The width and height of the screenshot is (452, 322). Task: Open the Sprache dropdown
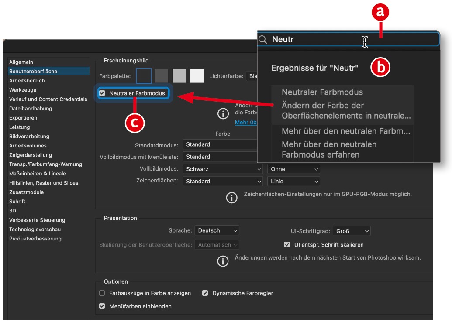(217, 230)
